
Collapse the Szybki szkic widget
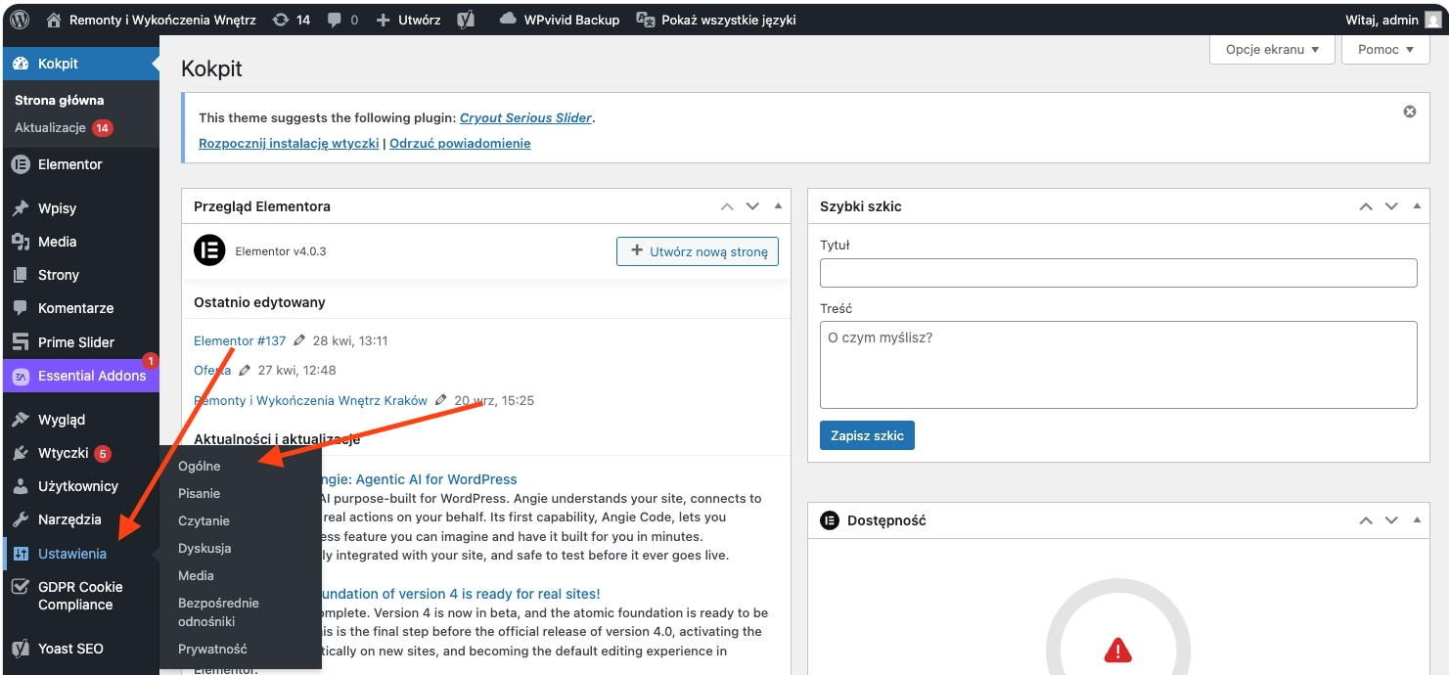tap(1417, 206)
